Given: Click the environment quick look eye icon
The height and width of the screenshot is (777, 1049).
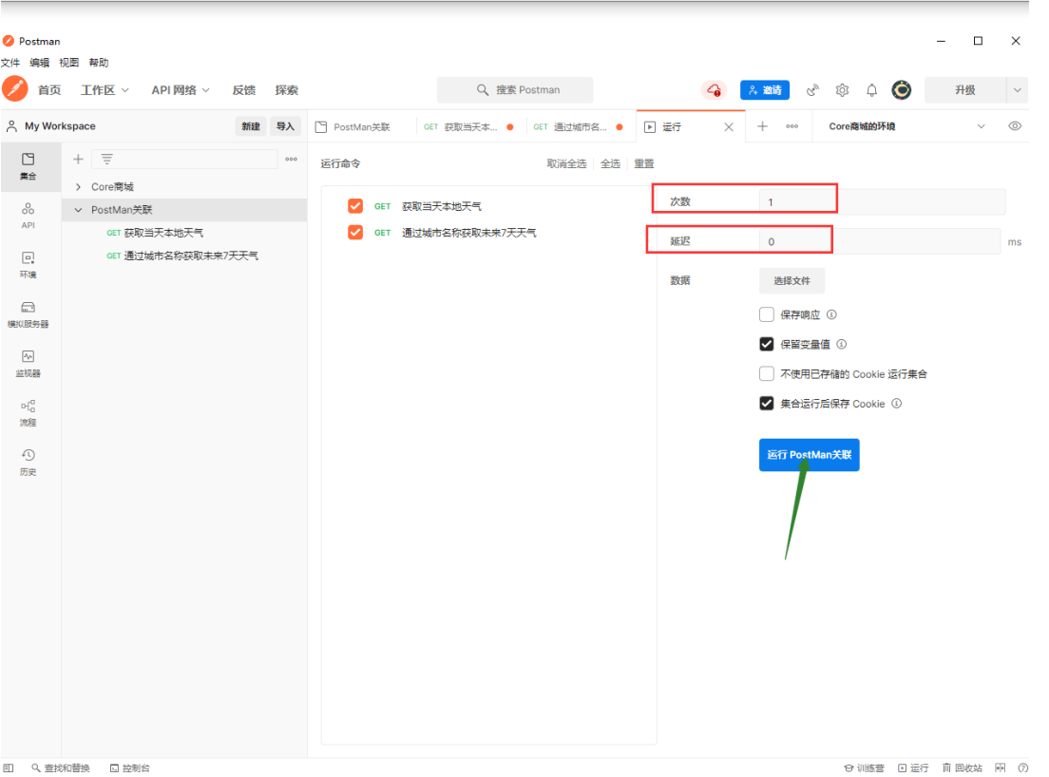Looking at the screenshot, I should 1015,125.
